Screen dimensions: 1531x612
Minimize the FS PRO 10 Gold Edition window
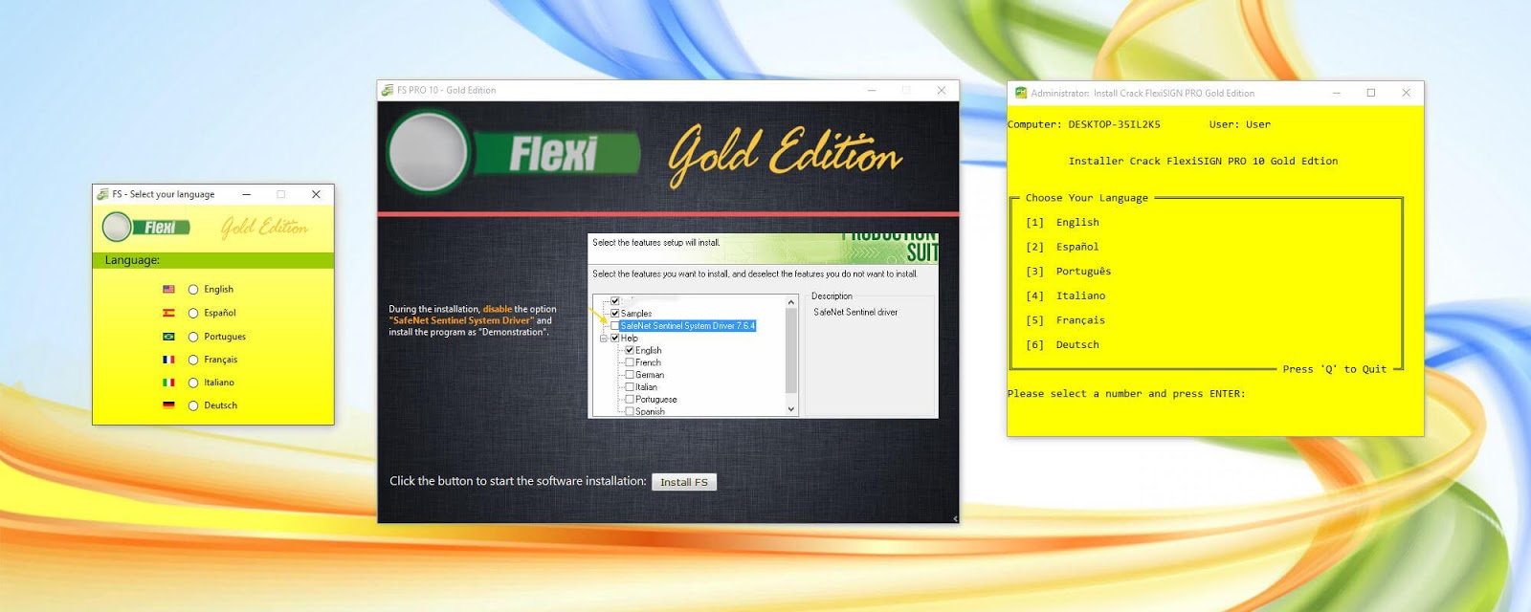coord(872,90)
